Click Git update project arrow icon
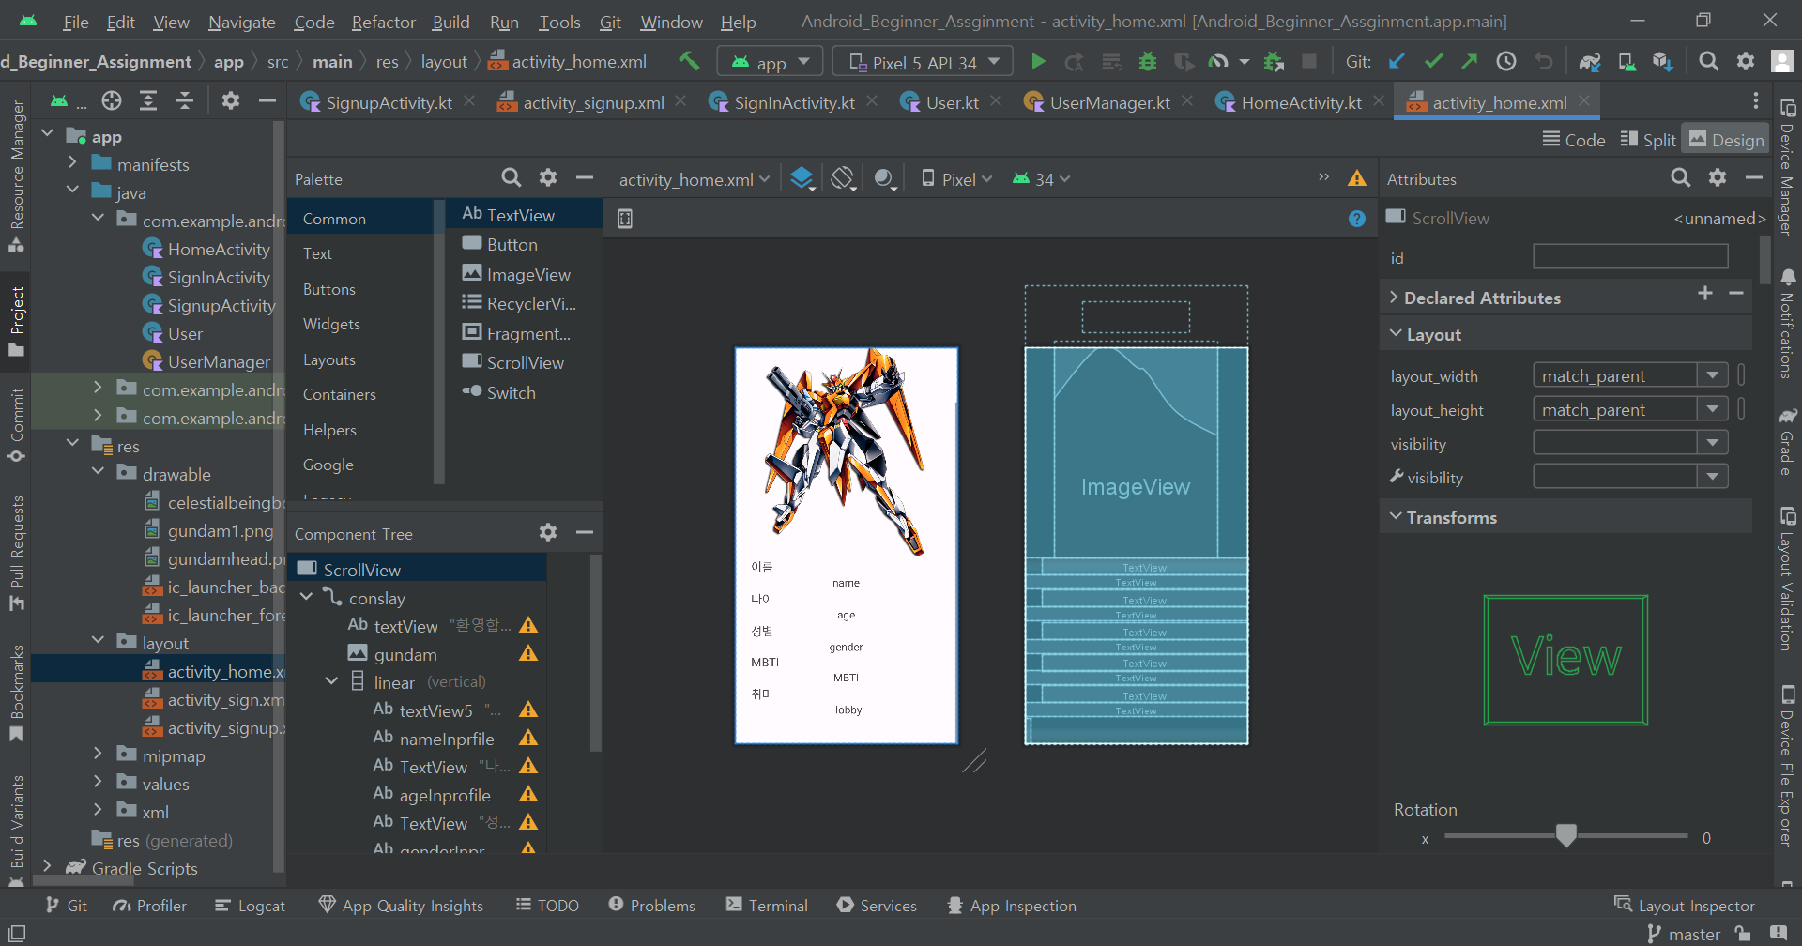Image resolution: width=1802 pixels, height=946 pixels. (x=1397, y=62)
